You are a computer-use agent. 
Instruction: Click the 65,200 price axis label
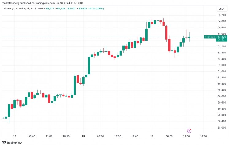click(x=222, y=15)
